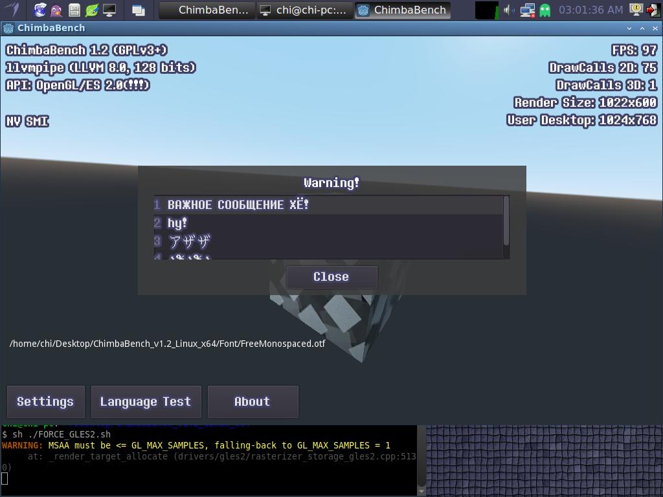Click the Render Size: 1022x600 text

click(585, 103)
